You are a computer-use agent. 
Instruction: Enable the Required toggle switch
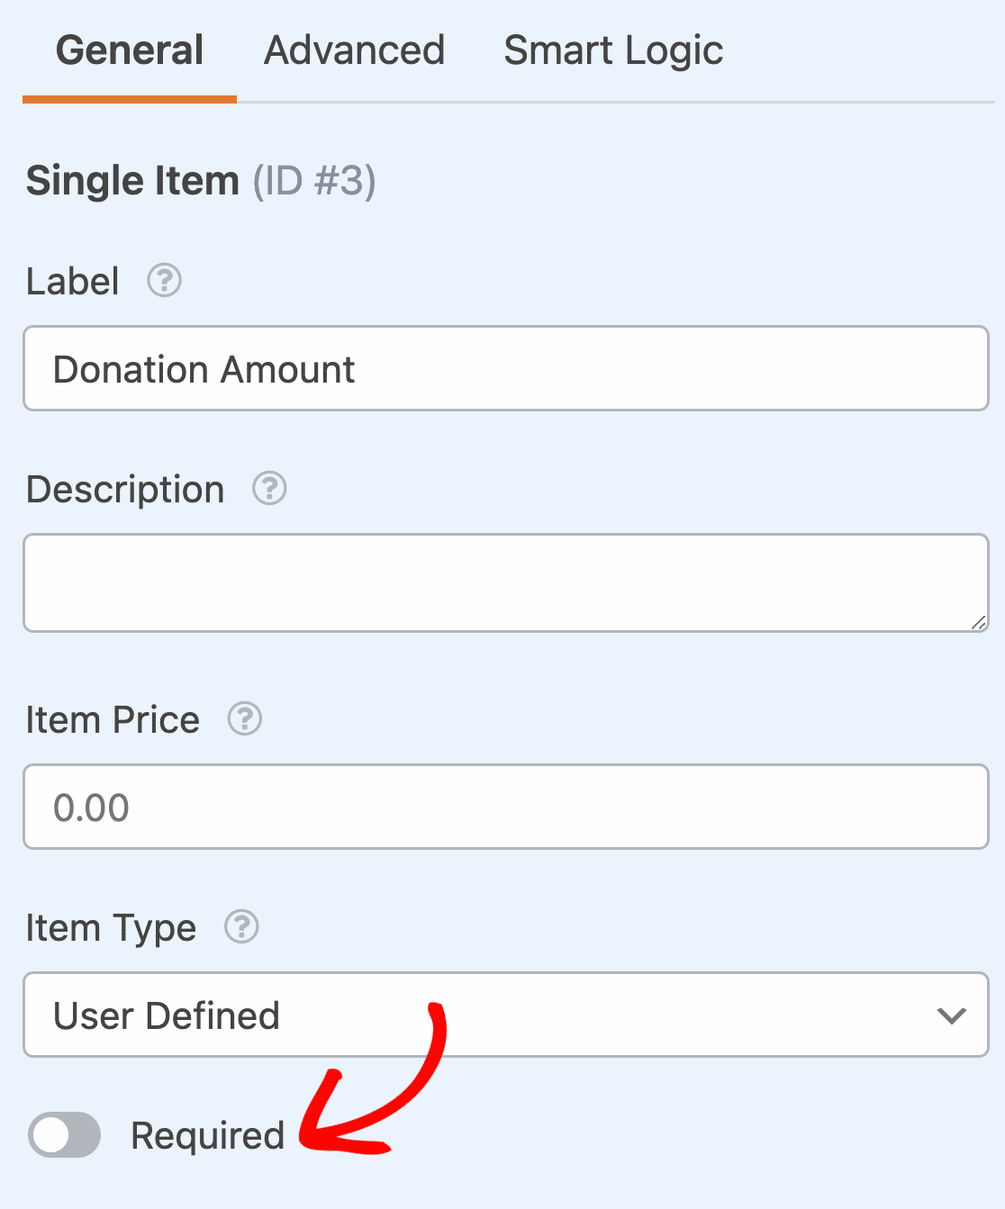[x=64, y=1134]
